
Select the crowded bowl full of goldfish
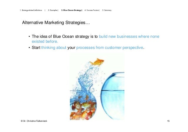click(x=83, y=106)
